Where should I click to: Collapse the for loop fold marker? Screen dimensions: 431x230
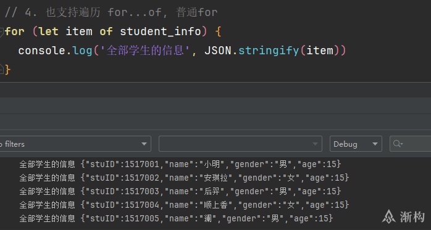[1, 32]
